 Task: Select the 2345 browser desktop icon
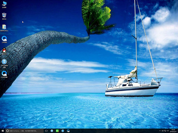[x=4, y=62]
